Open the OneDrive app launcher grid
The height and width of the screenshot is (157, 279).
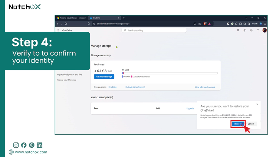[x=58, y=30]
